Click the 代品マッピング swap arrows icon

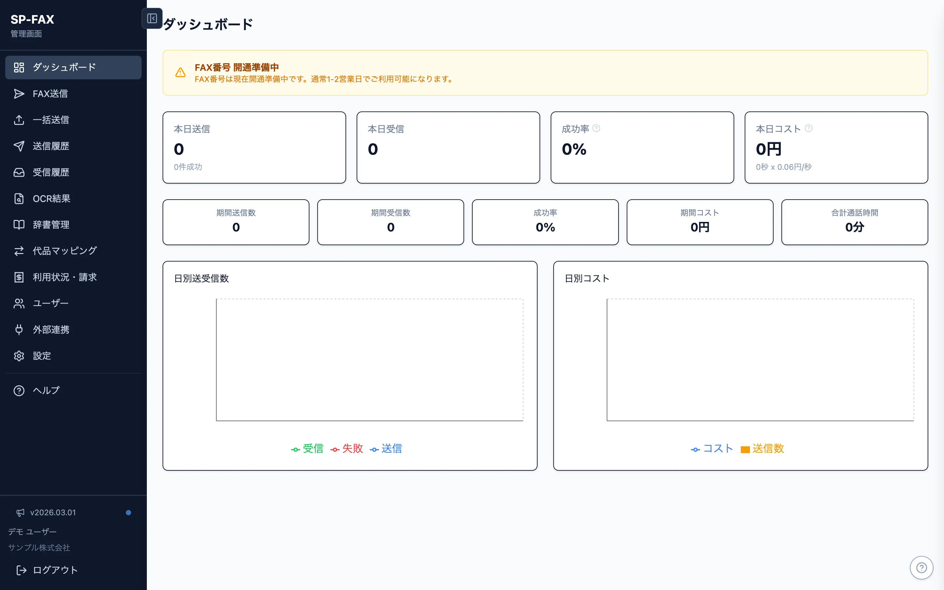(x=19, y=251)
